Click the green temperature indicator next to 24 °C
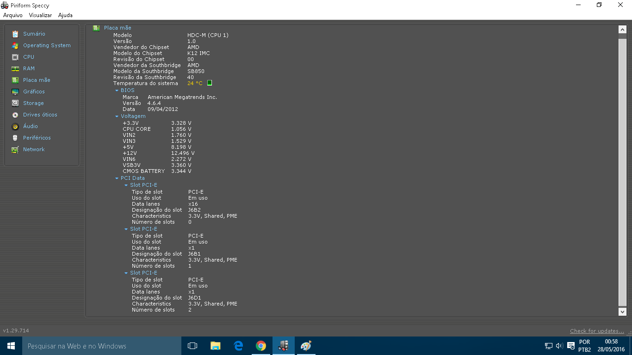 click(210, 83)
